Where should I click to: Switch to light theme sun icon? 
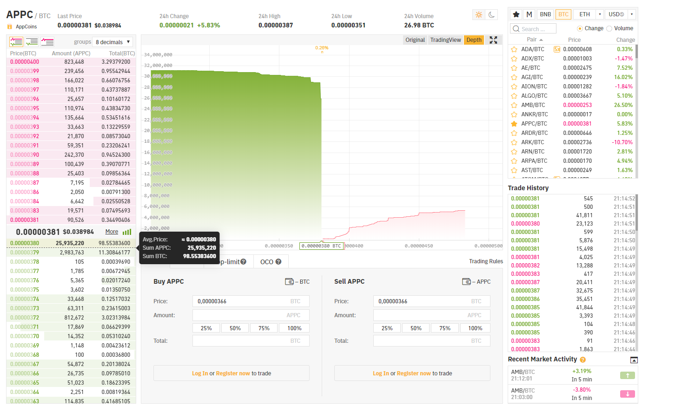click(x=479, y=15)
